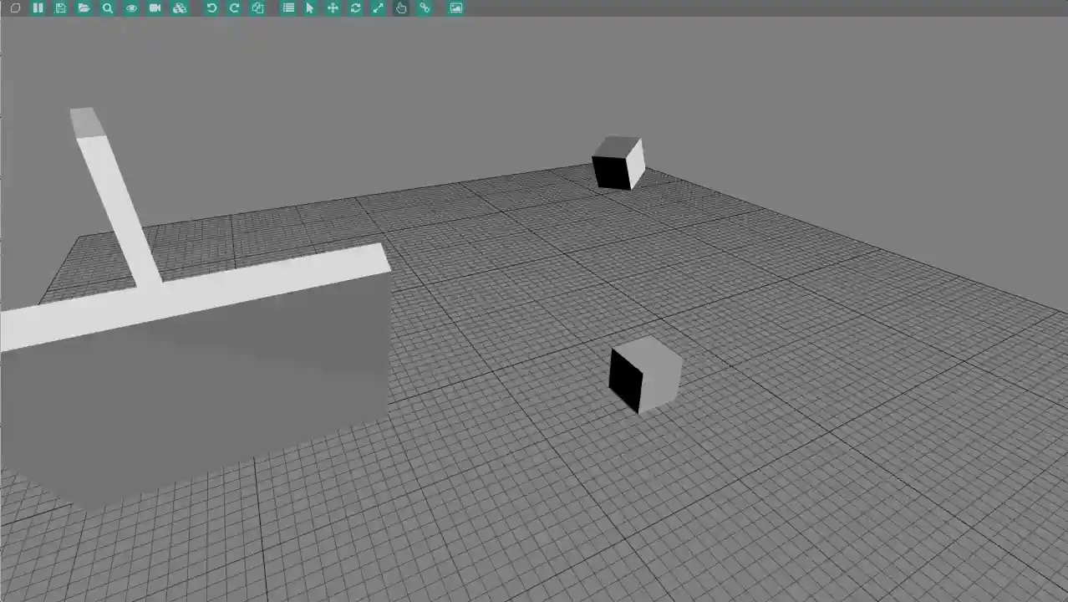
Task: Click the white horizontal bar atop the box
Action: (194, 297)
